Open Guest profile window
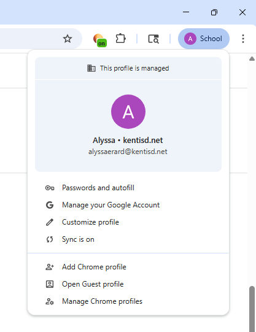 pyautogui.click(x=128, y=284)
